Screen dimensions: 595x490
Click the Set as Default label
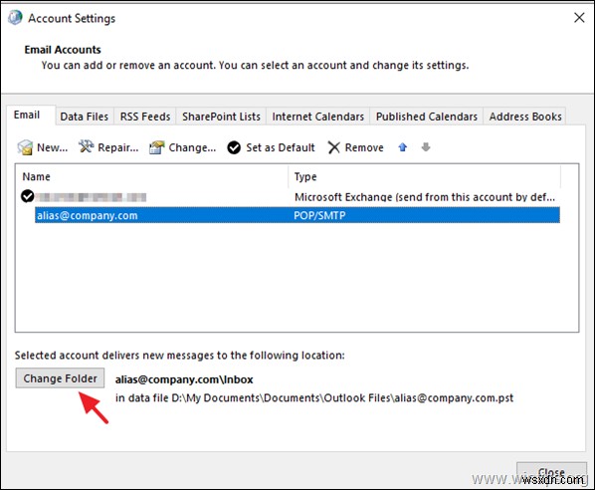pyautogui.click(x=281, y=147)
